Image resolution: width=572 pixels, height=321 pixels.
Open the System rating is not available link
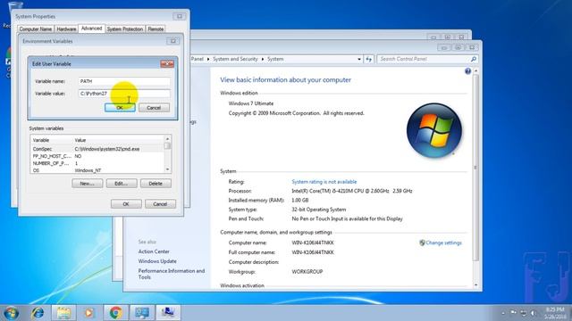[324, 182]
